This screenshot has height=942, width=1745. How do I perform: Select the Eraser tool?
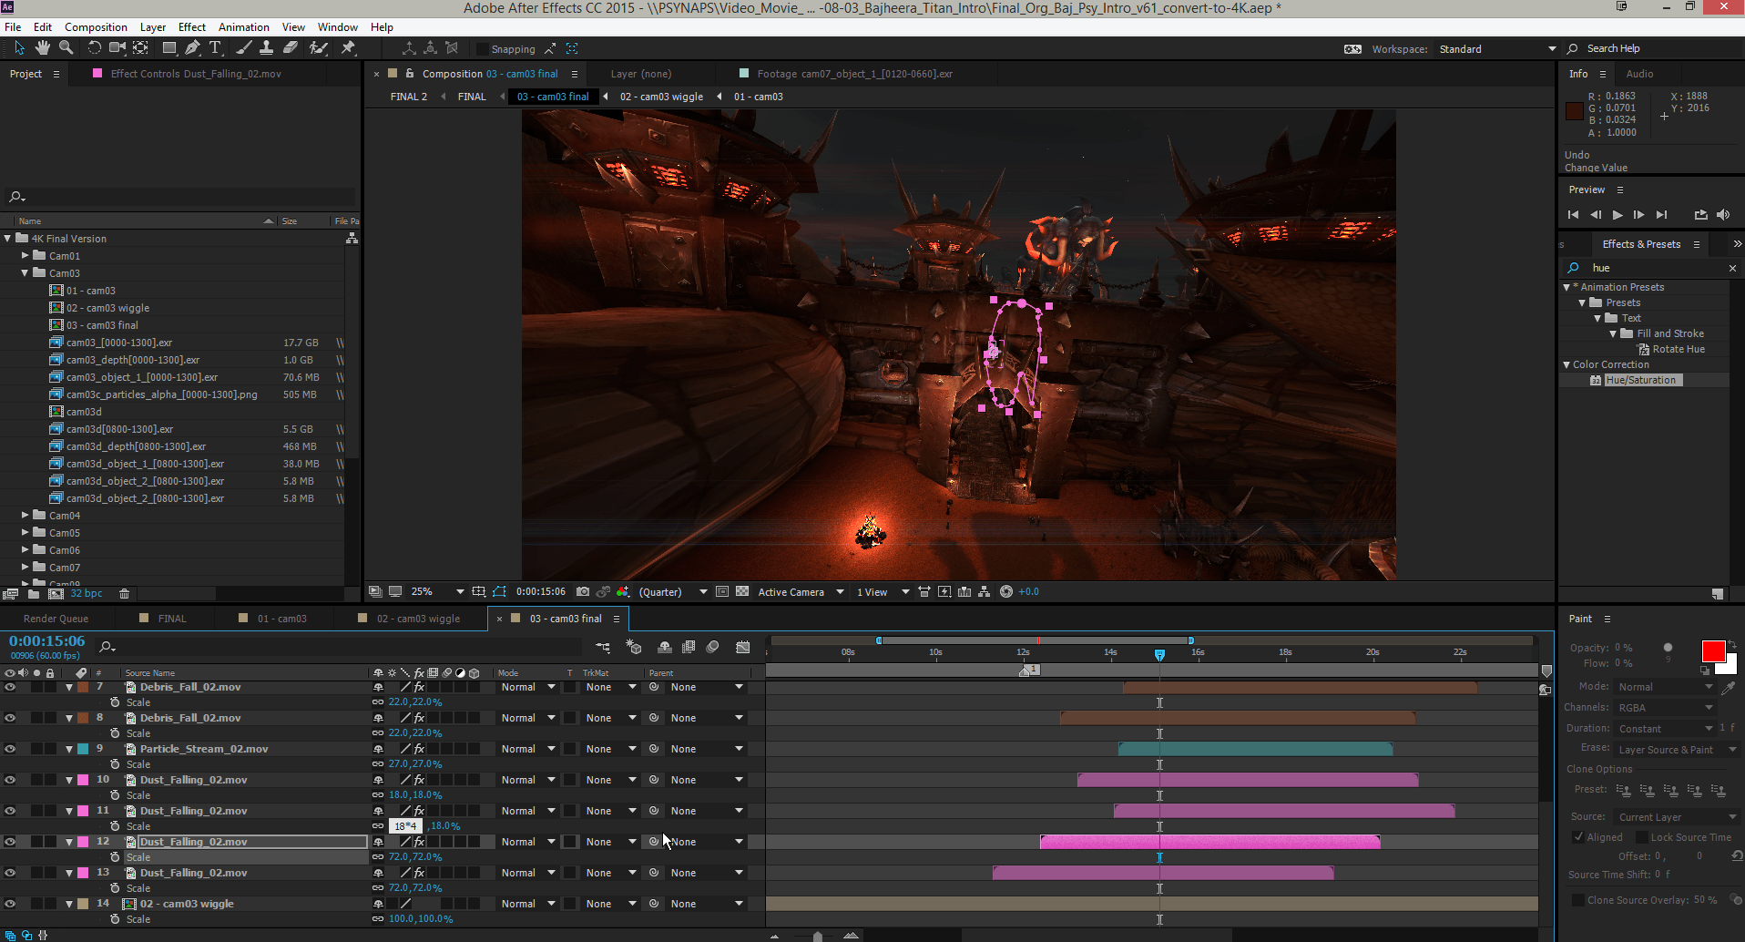(291, 47)
